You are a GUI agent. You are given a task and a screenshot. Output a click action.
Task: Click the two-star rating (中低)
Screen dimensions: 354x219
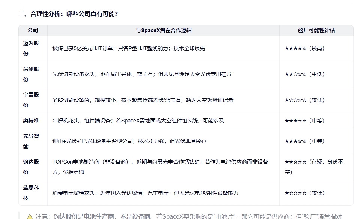click(x=304, y=74)
